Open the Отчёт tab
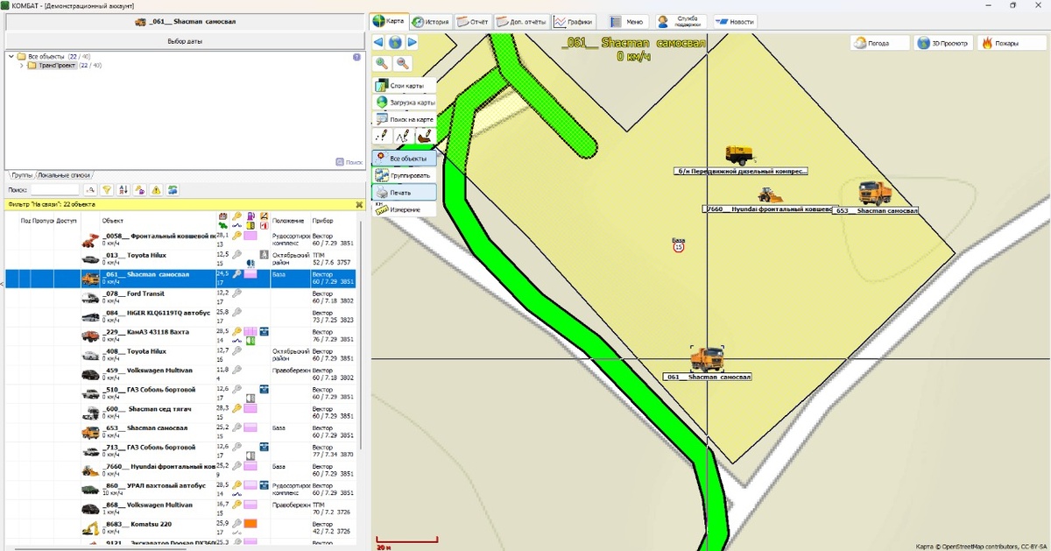 (473, 21)
